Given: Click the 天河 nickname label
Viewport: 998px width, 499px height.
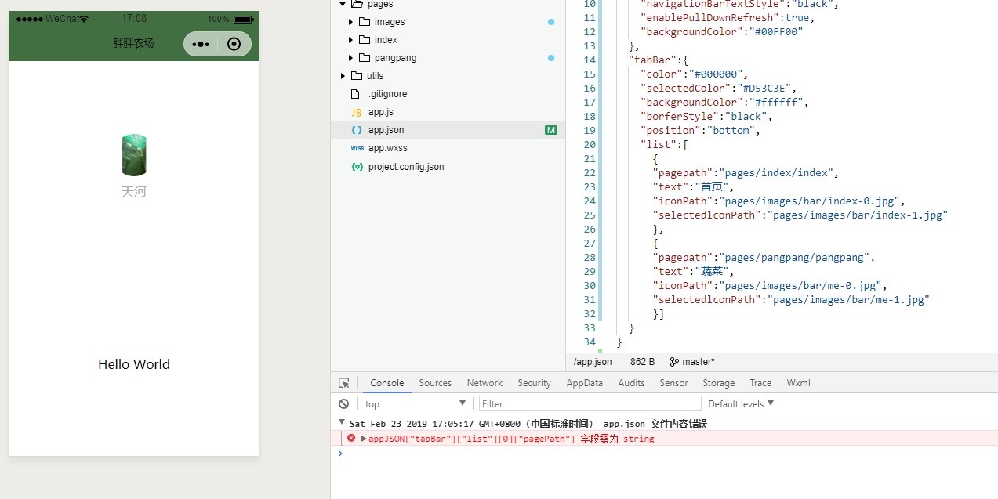Looking at the screenshot, I should [134, 192].
